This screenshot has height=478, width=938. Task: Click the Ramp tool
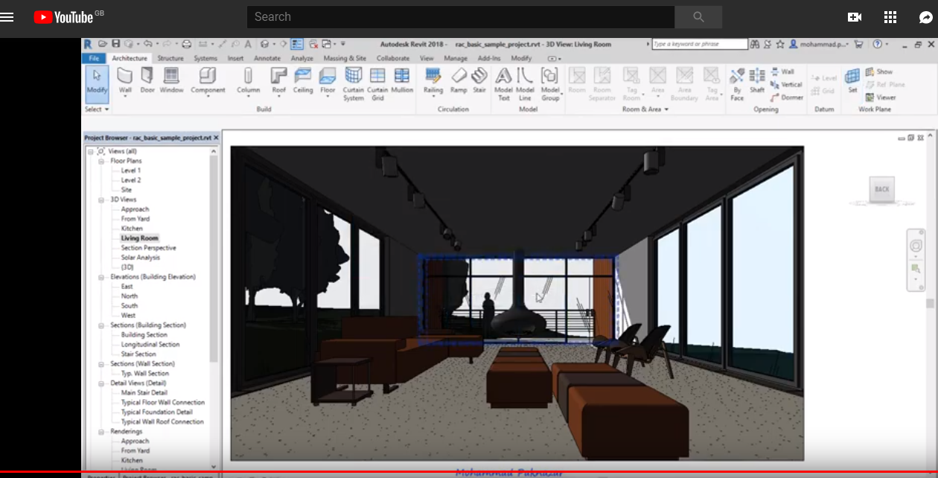click(459, 81)
